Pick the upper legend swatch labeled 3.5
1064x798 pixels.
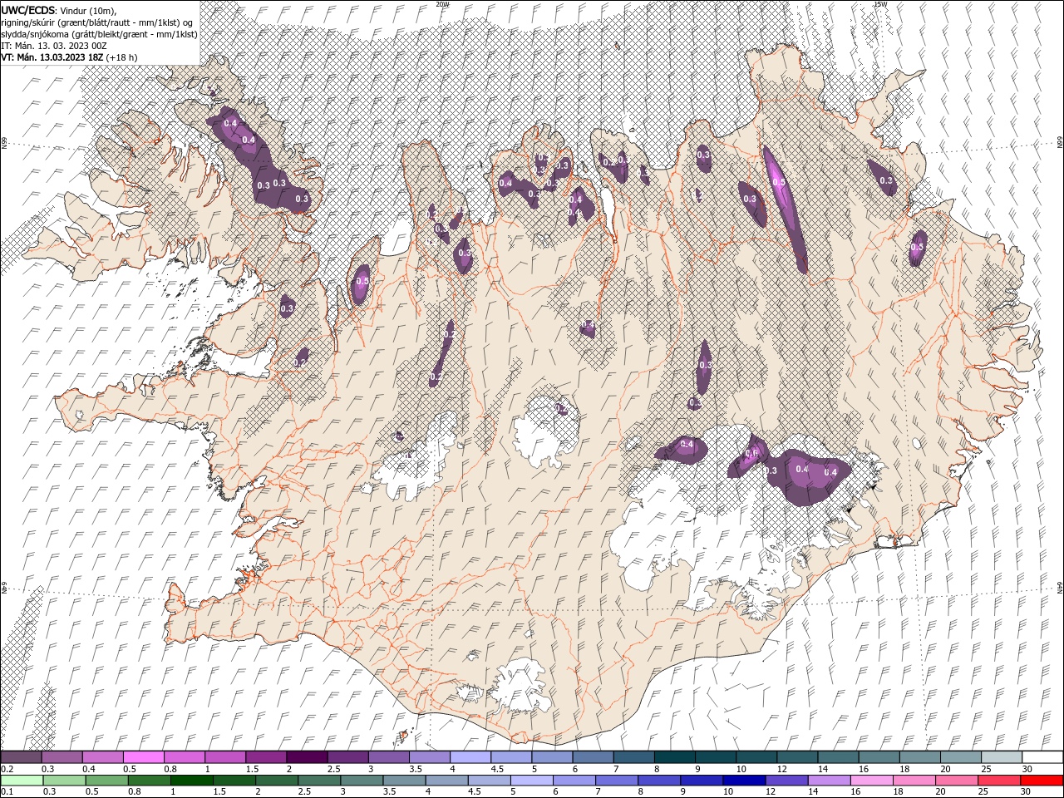pyautogui.click(x=429, y=757)
